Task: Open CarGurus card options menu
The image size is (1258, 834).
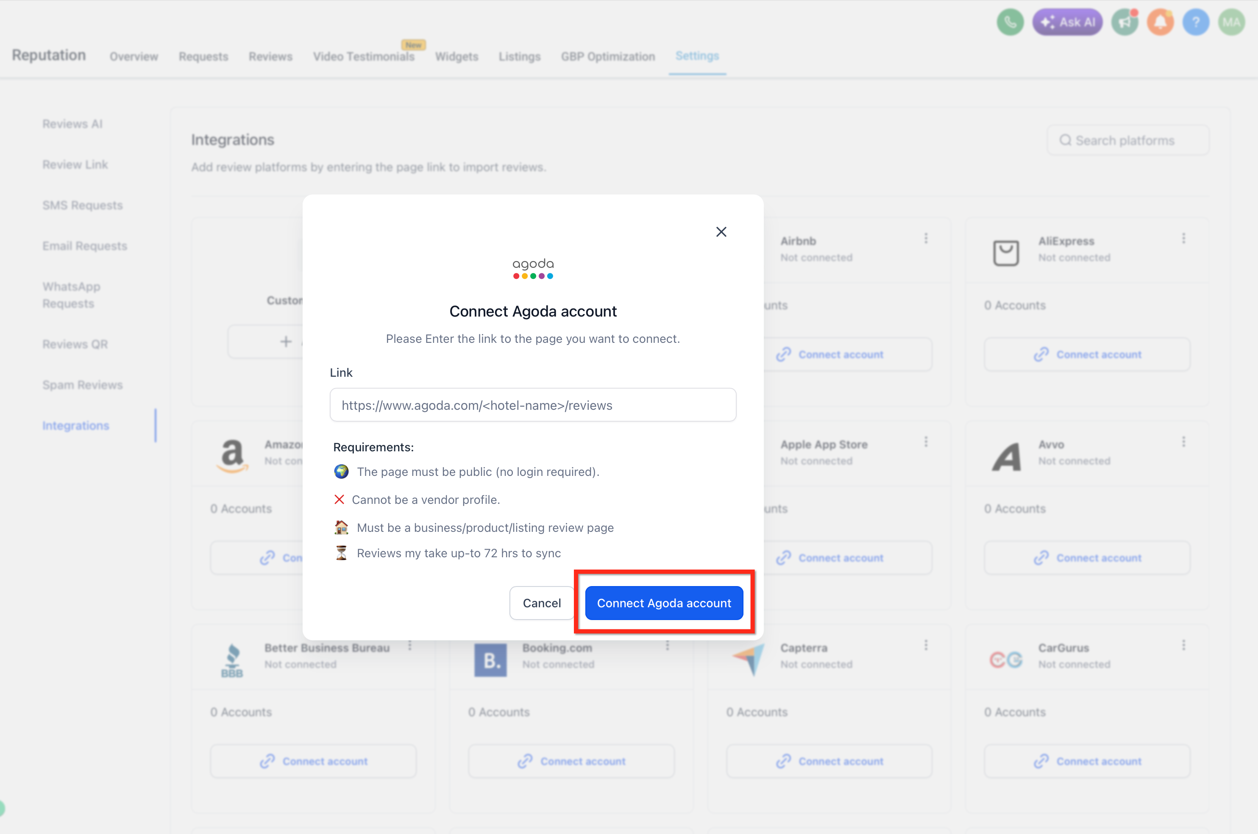Action: 1183,645
